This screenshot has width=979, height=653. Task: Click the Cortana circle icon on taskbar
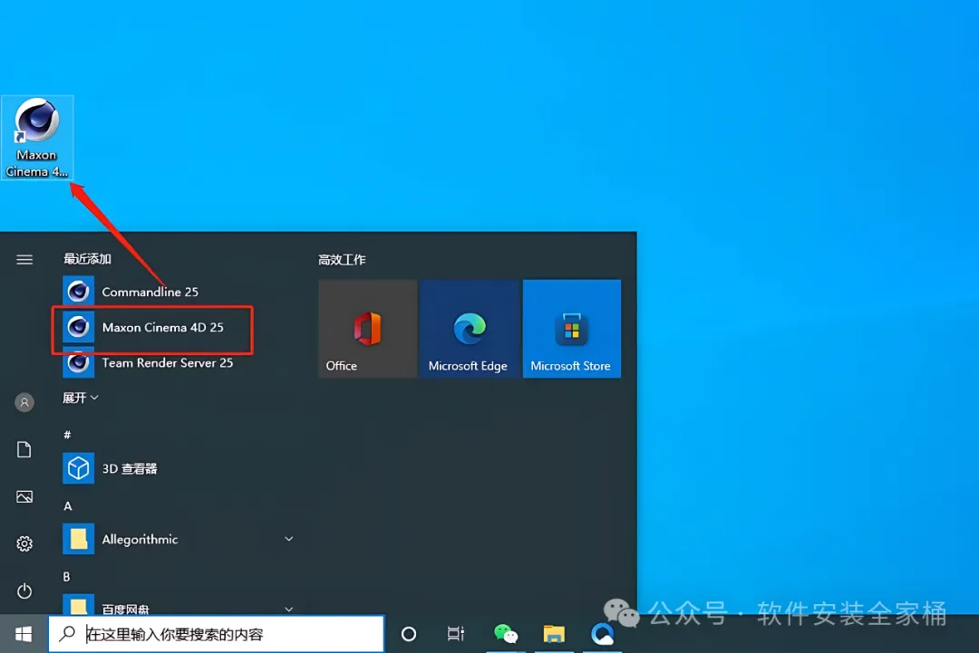point(408,634)
